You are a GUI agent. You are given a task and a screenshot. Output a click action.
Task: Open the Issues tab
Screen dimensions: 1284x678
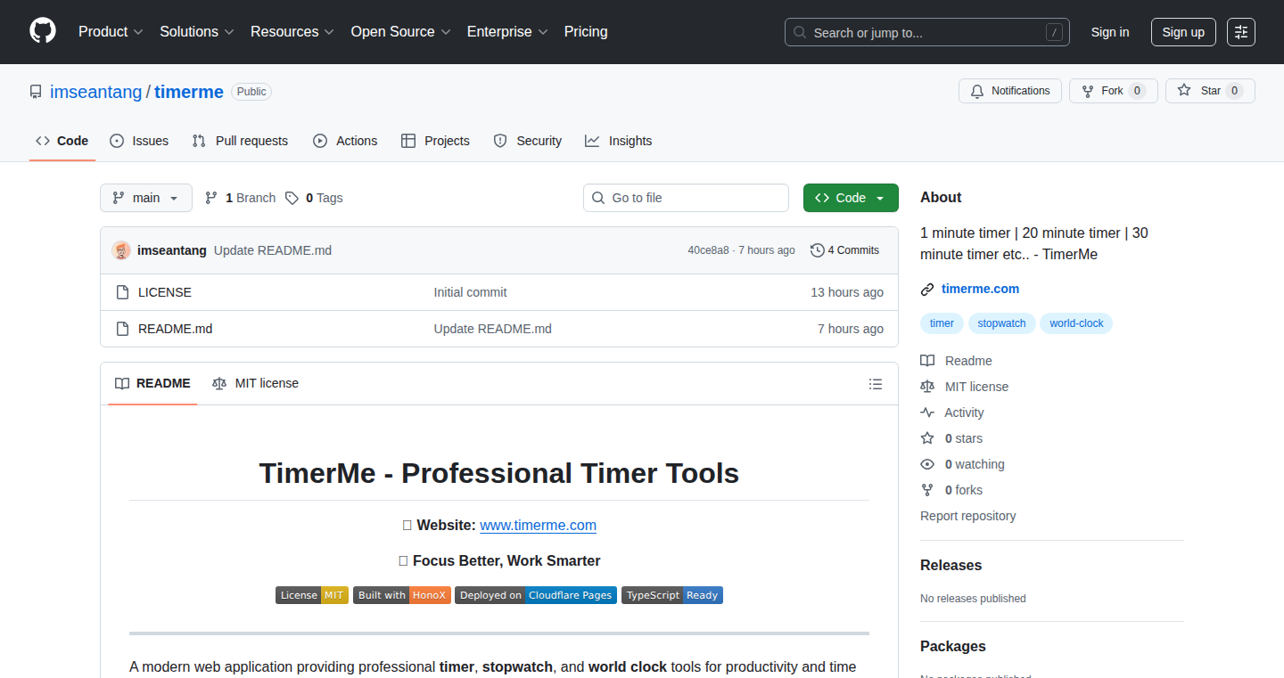tap(139, 141)
